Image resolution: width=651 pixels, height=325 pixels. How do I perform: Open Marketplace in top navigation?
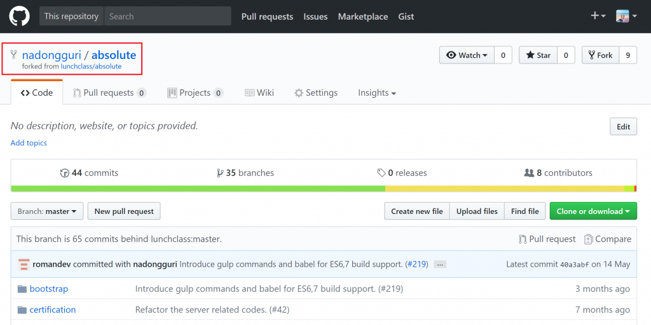(x=363, y=17)
